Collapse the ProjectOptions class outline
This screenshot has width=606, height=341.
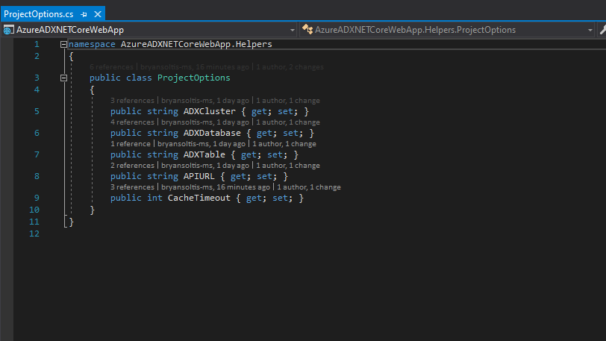pyautogui.click(x=63, y=78)
